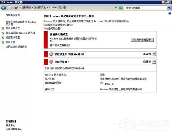Select 还原默认设置 link
172x134 pixels.
[x=13, y=38]
